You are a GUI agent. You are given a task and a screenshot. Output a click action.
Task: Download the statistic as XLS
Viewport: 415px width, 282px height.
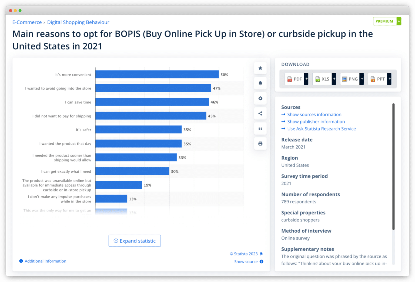tap(322, 79)
